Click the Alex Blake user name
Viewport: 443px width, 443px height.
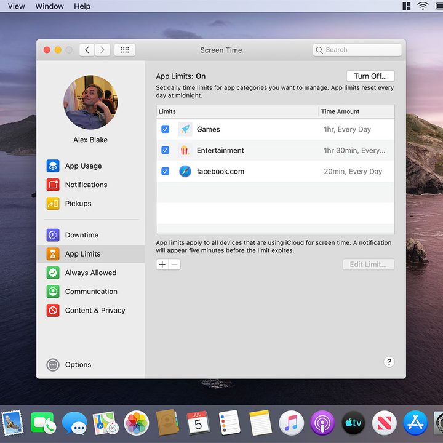(90, 140)
